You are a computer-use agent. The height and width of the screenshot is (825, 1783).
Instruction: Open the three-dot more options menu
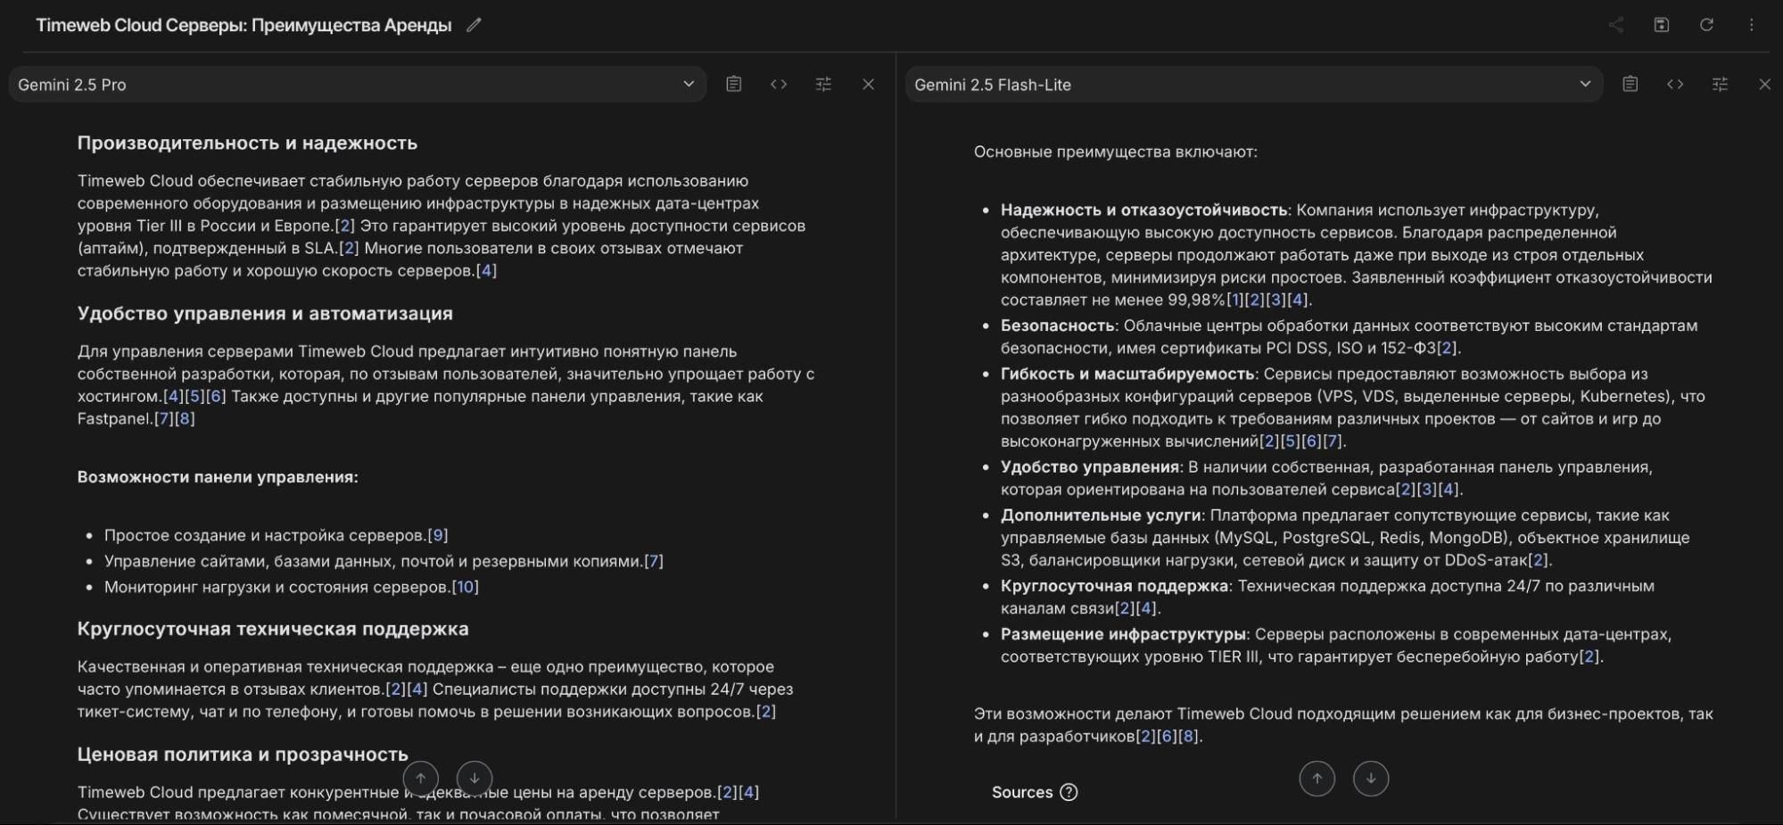(x=1751, y=25)
